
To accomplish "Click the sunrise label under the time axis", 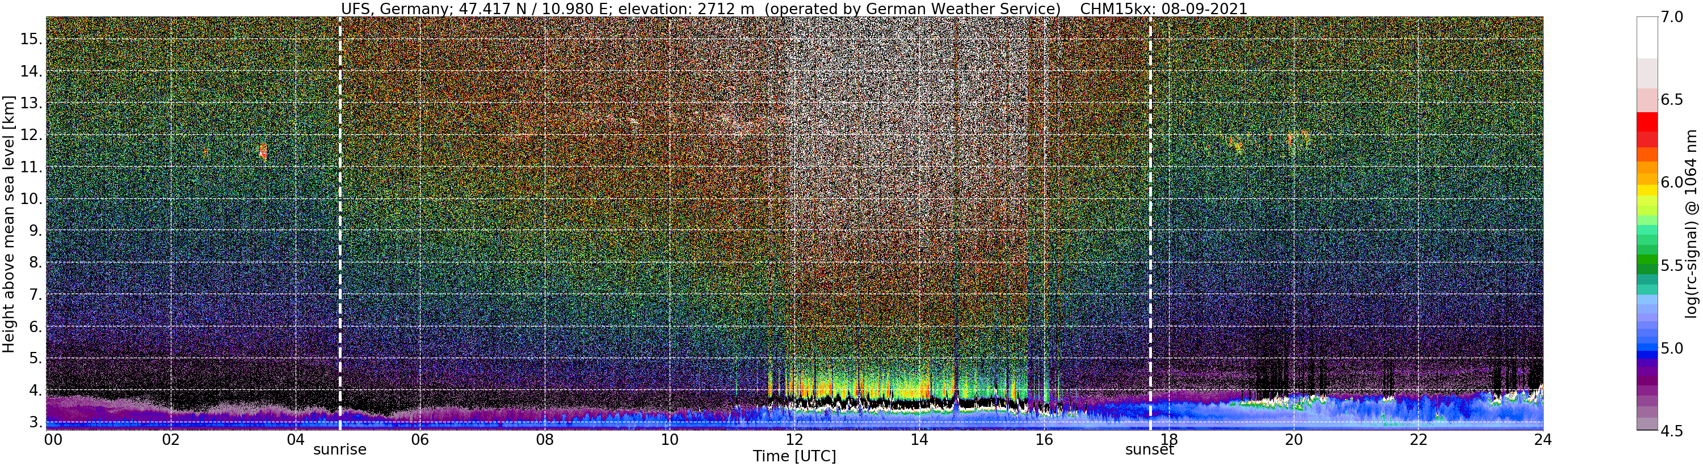I will click(x=339, y=450).
